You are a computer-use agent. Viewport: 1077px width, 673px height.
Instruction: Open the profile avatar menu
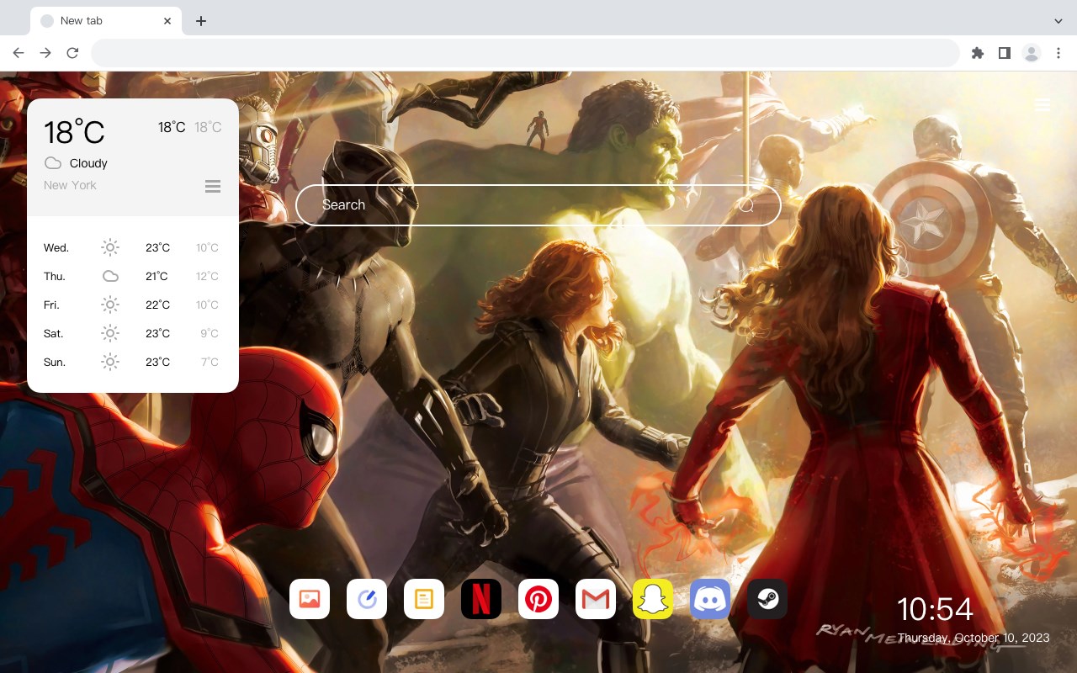1032,53
